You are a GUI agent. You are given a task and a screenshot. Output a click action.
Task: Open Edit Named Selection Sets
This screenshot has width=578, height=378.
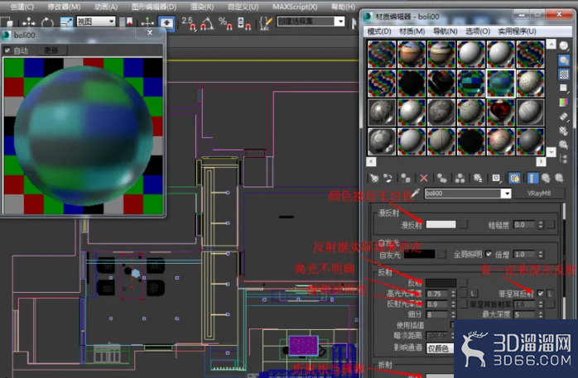(x=265, y=23)
